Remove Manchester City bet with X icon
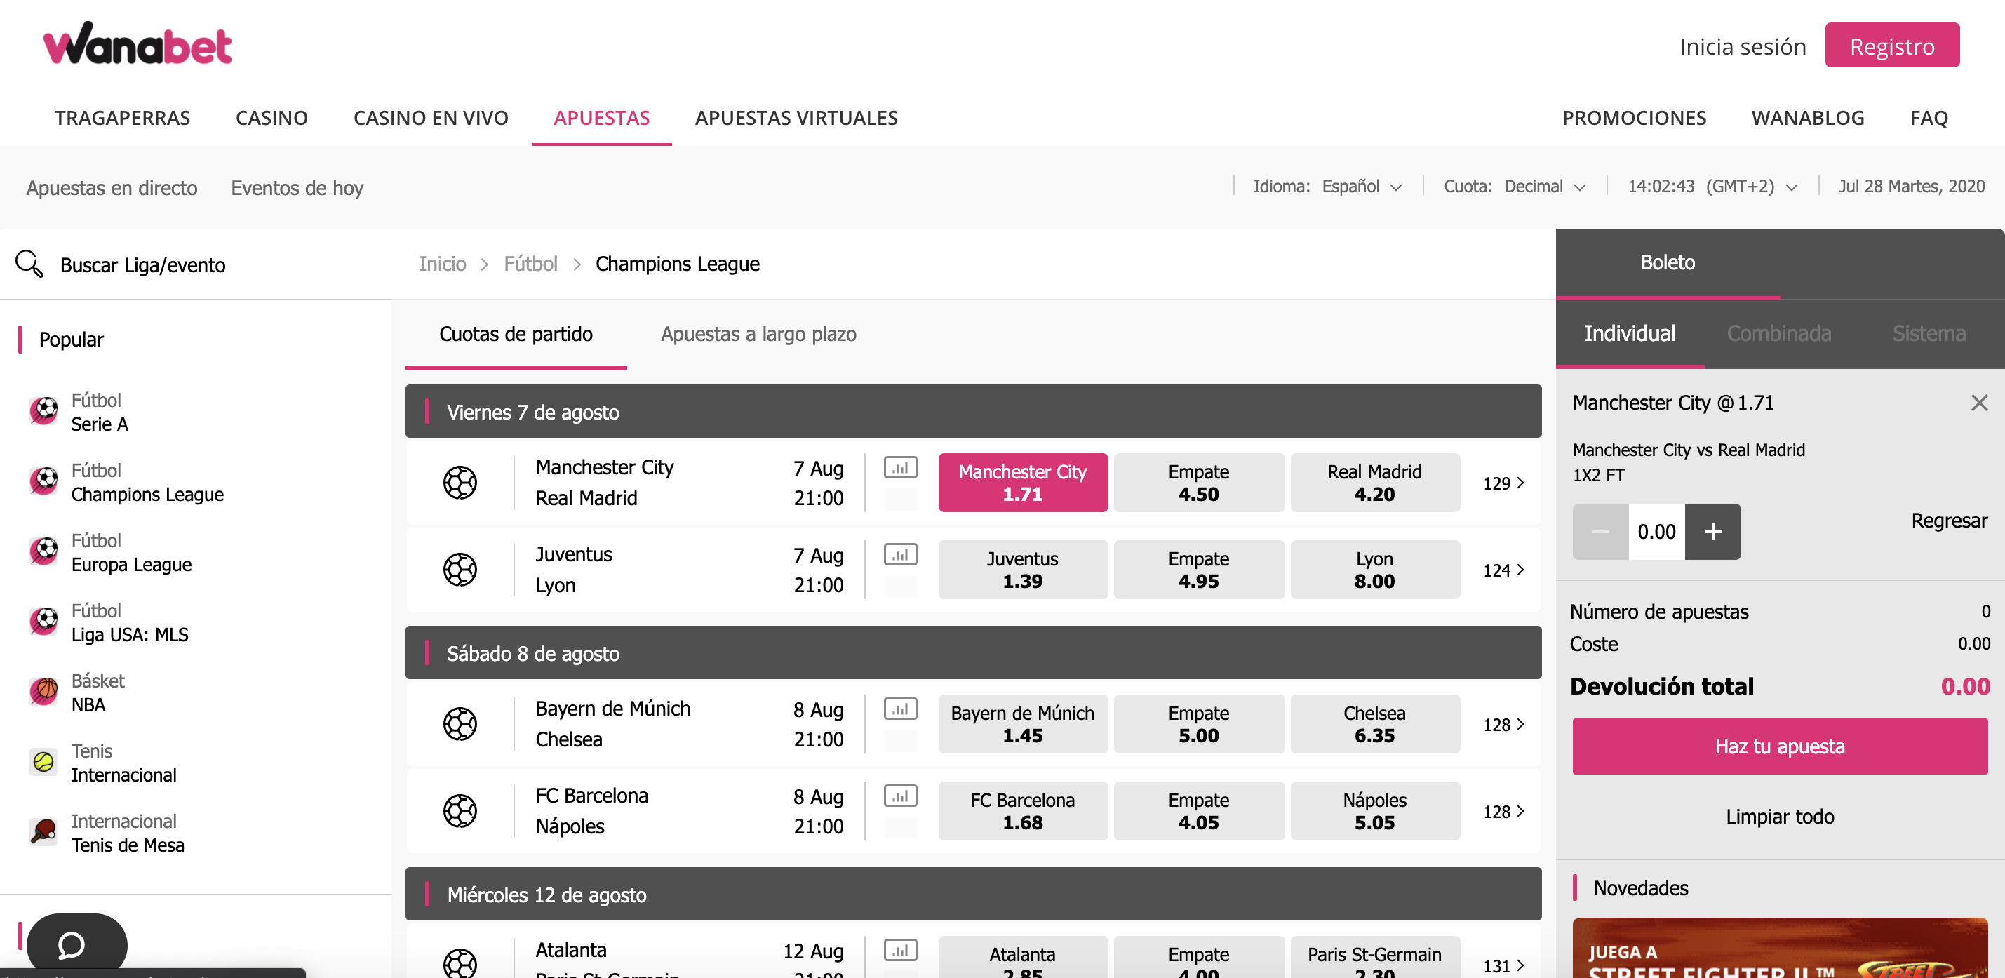The height and width of the screenshot is (978, 2005). tap(1978, 403)
